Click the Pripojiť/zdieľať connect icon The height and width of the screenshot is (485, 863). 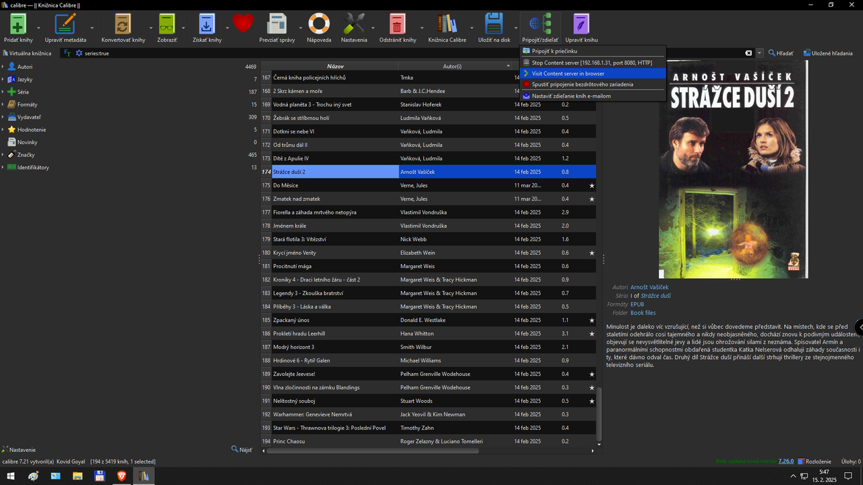tap(540, 24)
